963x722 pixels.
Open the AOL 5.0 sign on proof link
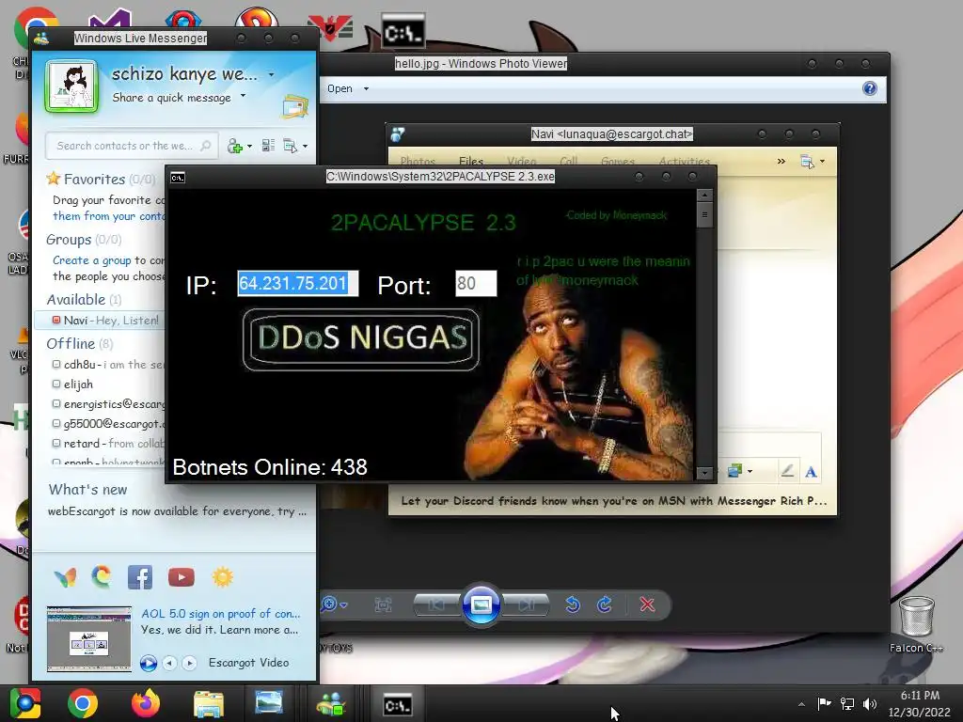[220, 613]
